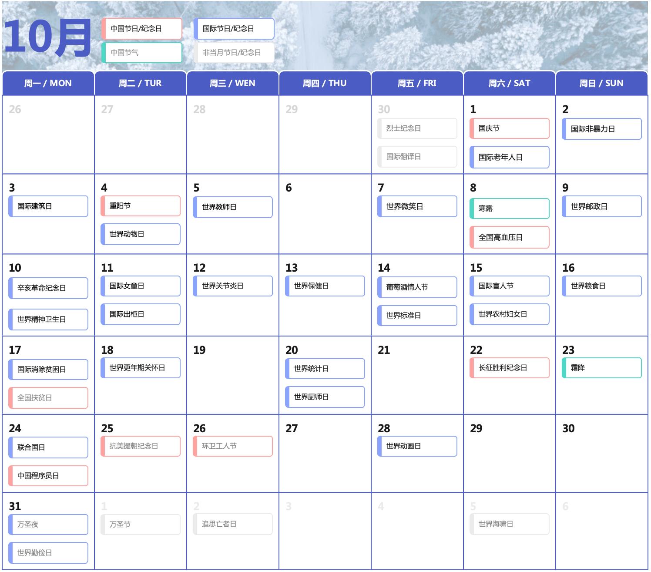Open the 长征胜利纪念日 event

(x=510, y=368)
